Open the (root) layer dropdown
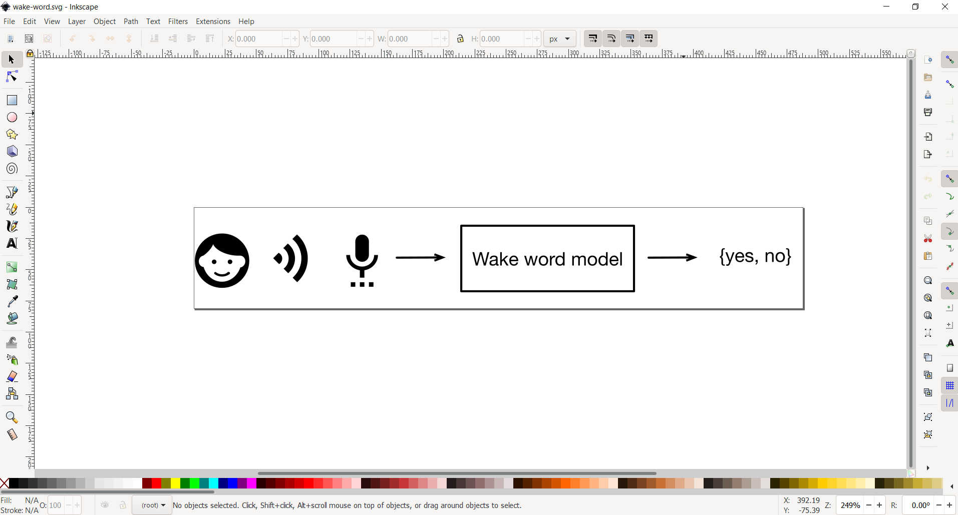 click(x=152, y=505)
